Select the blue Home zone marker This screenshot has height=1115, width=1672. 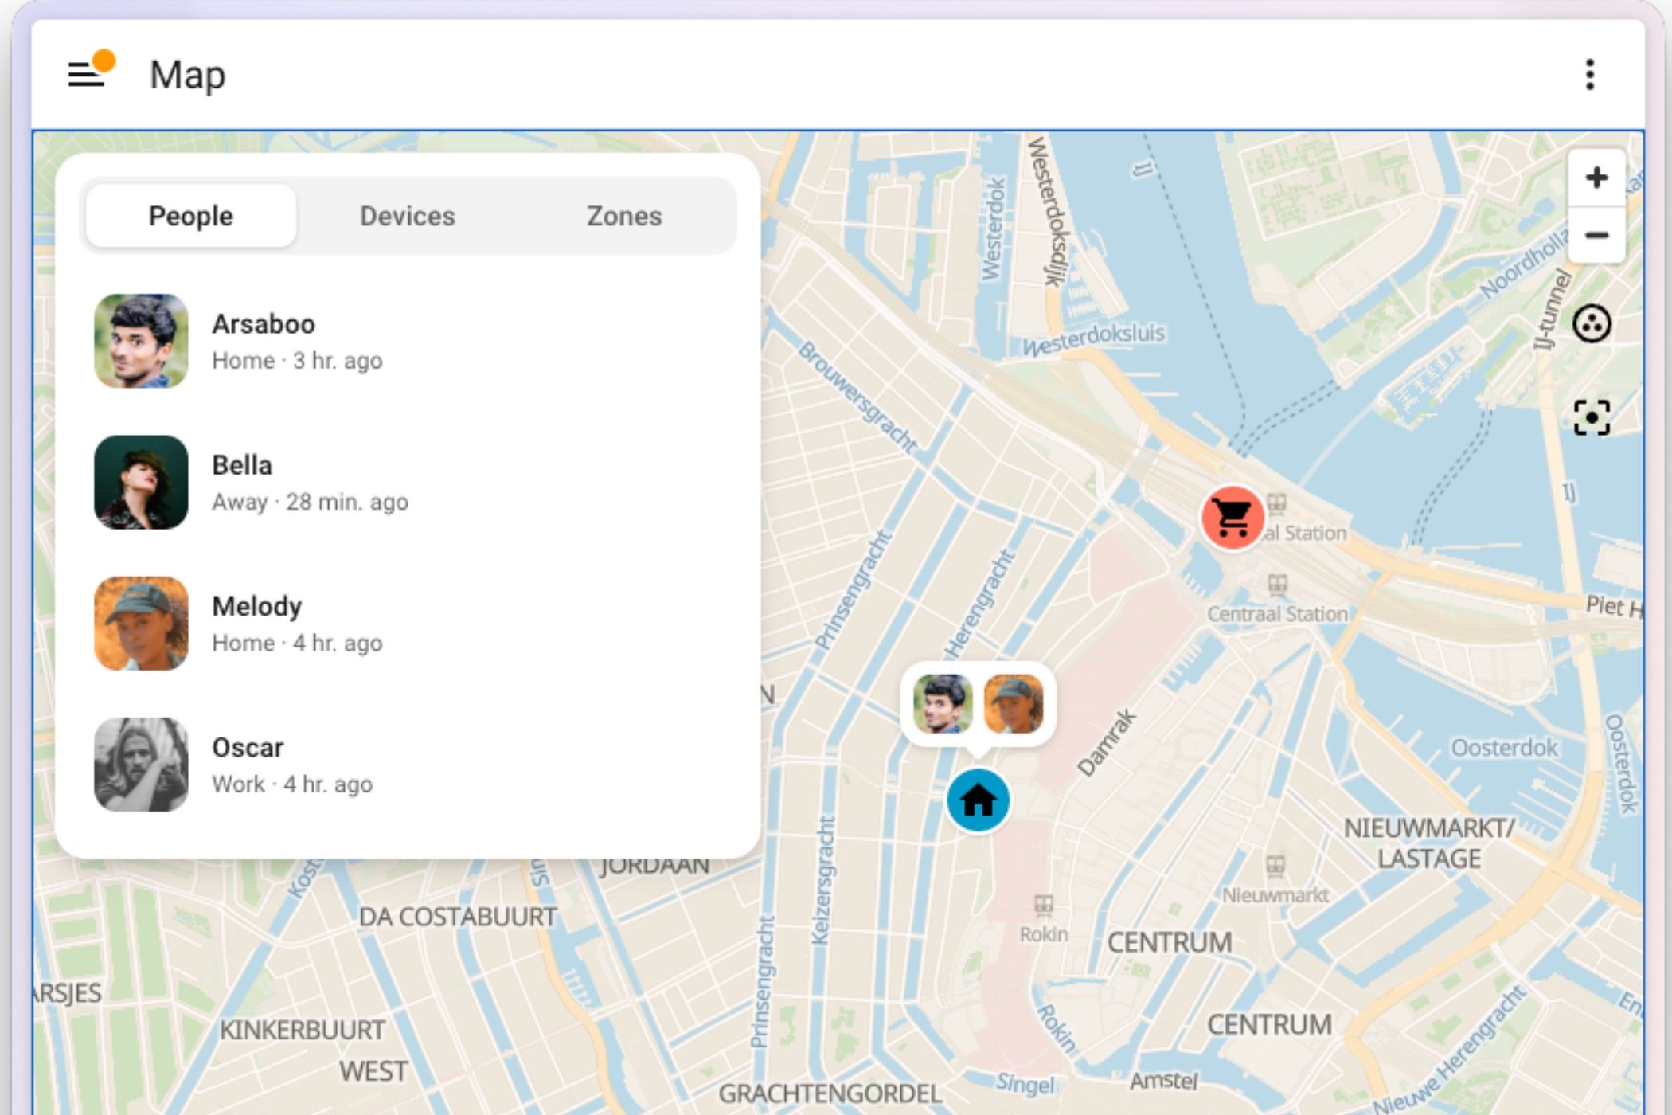(978, 800)
